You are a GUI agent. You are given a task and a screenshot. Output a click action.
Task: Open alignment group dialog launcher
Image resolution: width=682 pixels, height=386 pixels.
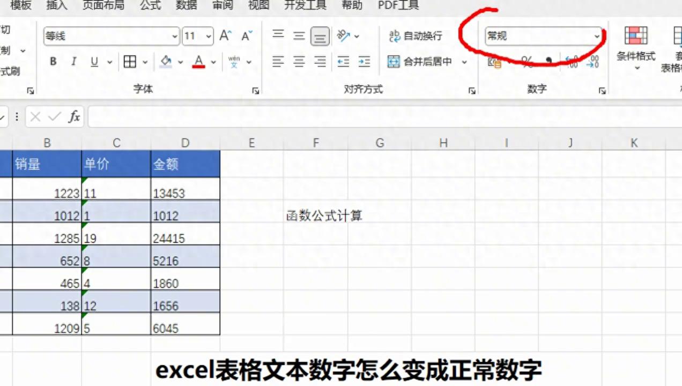tap(472, 91)
